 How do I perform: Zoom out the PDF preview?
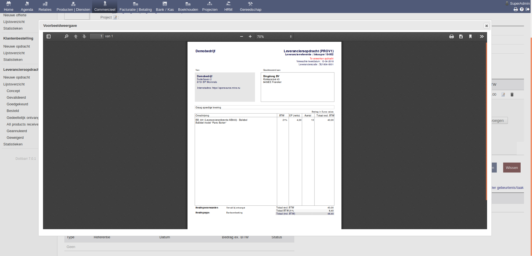point(241,36)
